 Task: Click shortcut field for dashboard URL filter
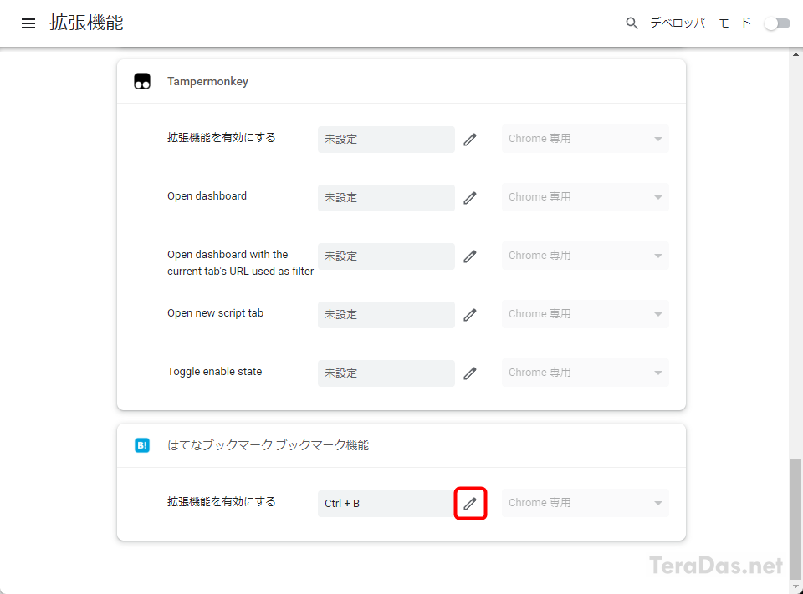386,256
